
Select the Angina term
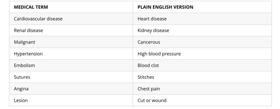click(21, 89)
